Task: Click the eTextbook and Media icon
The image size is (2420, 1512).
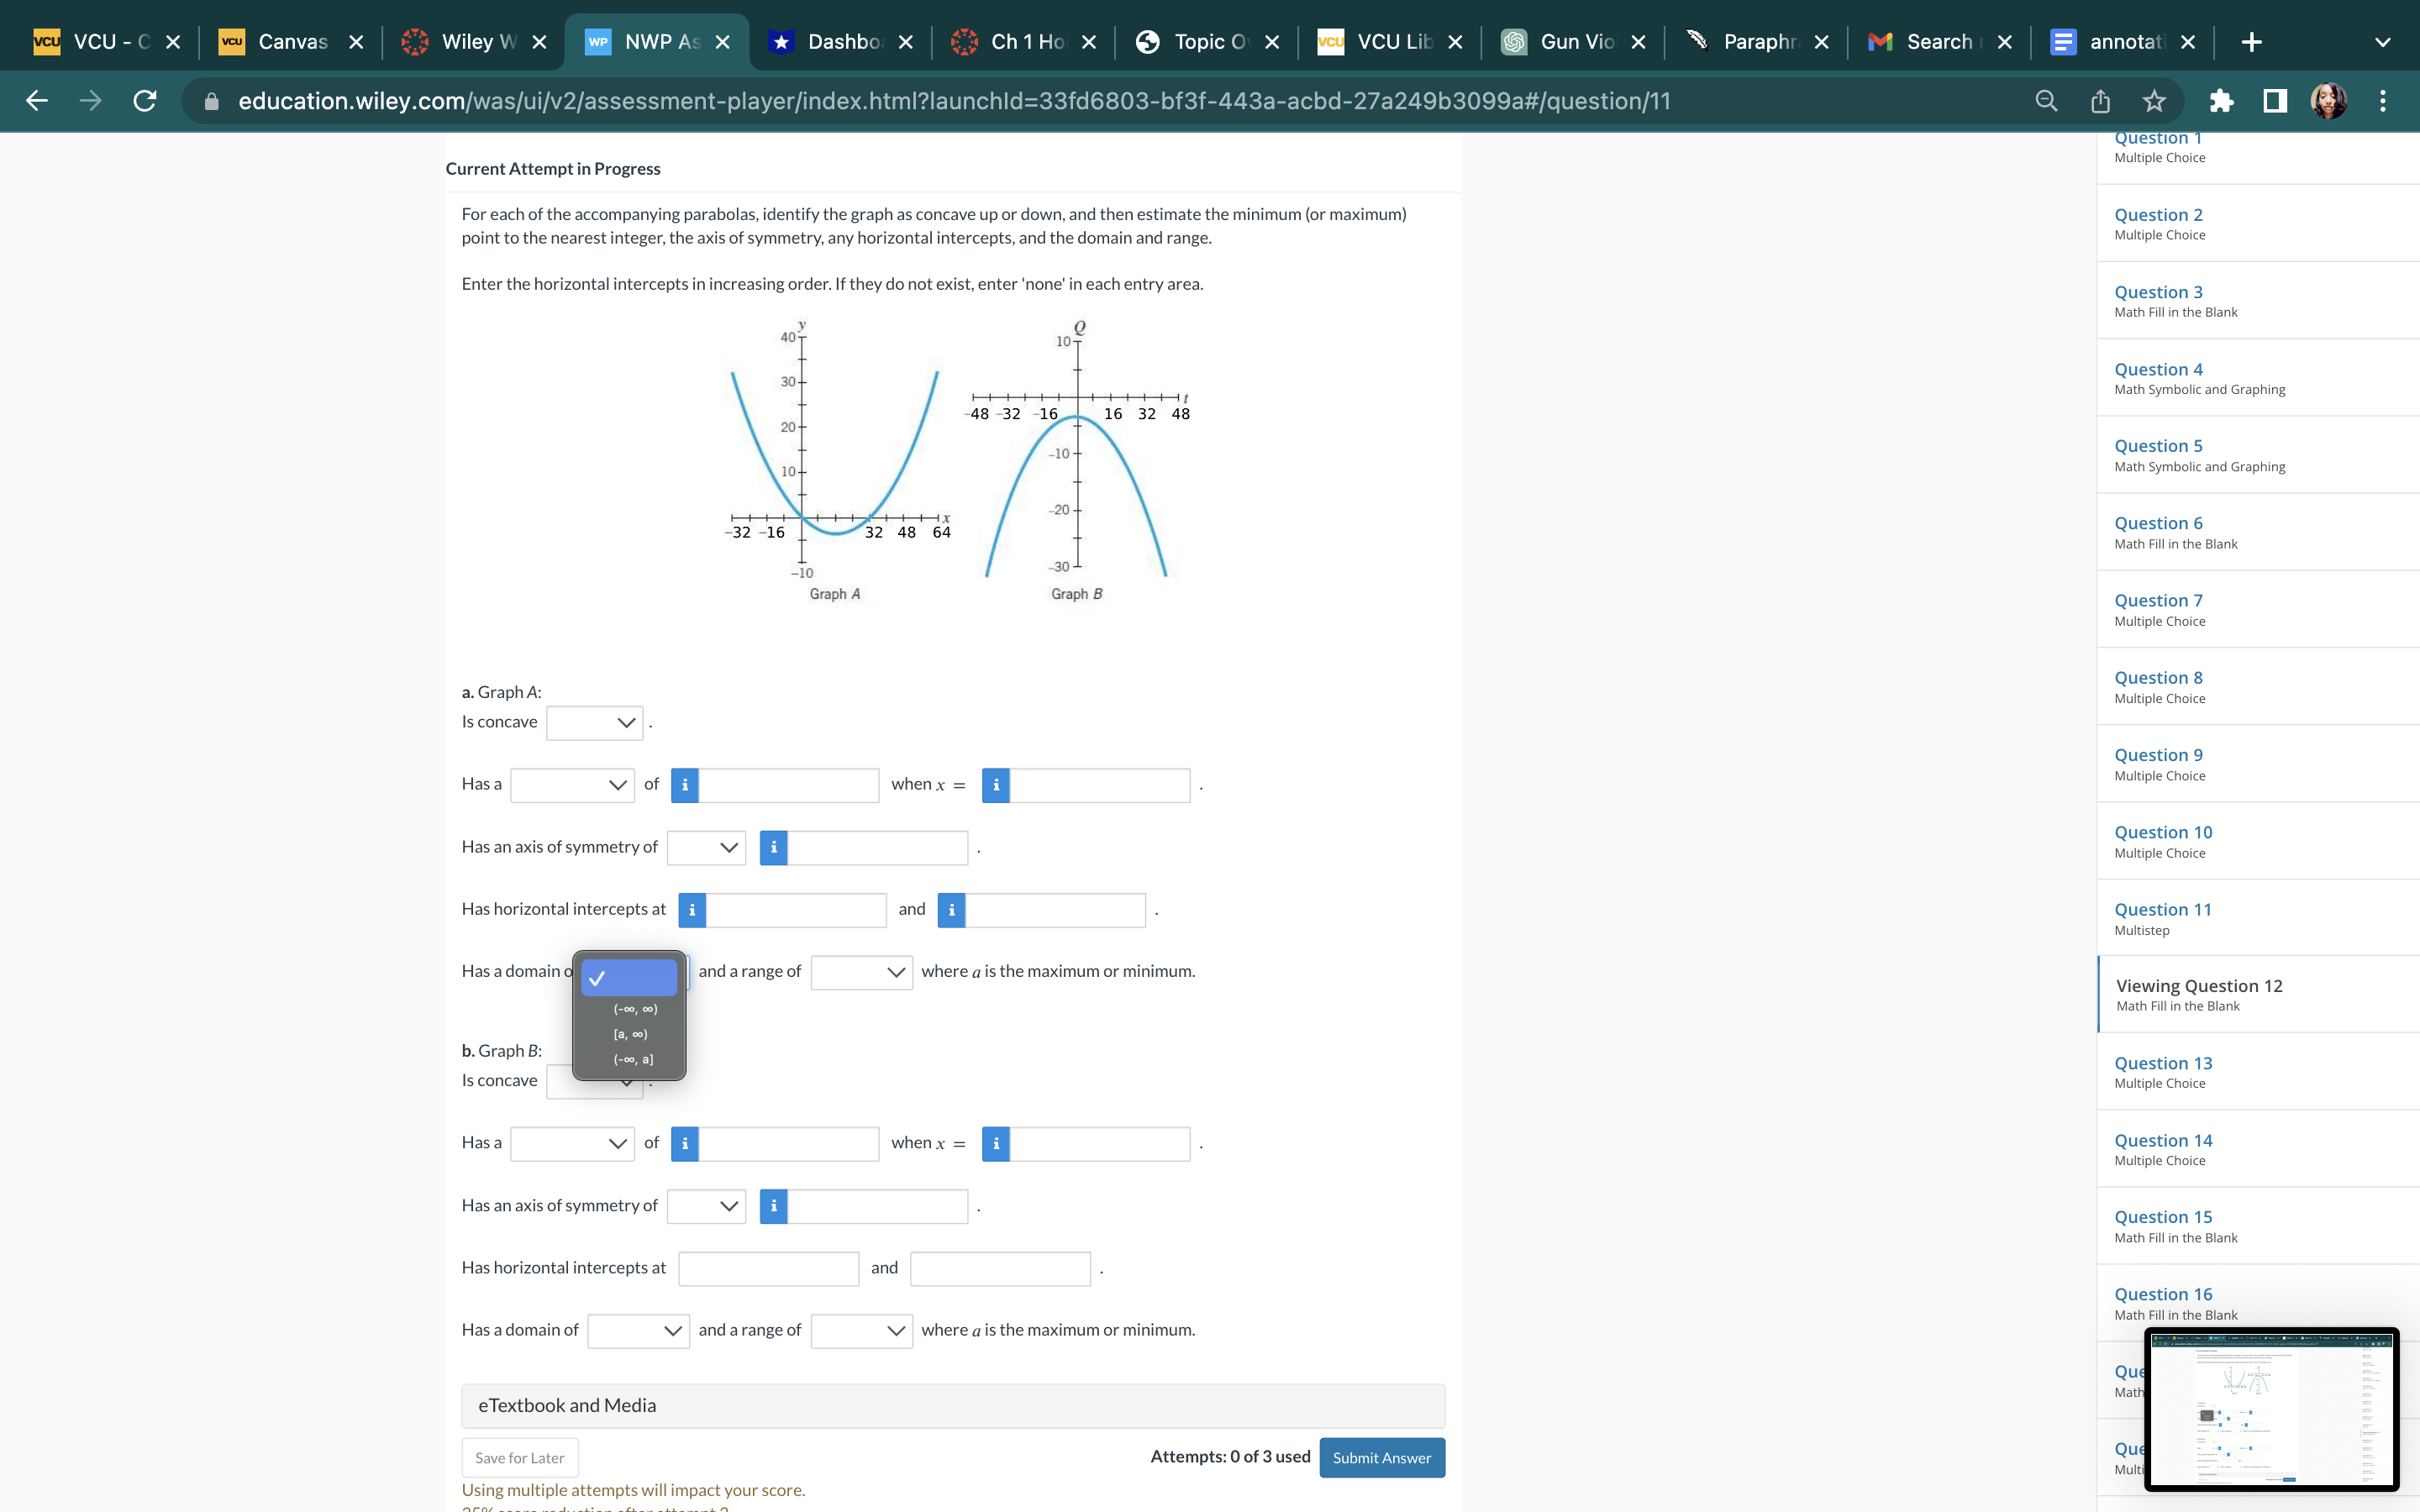Action: pos(568,1404)
